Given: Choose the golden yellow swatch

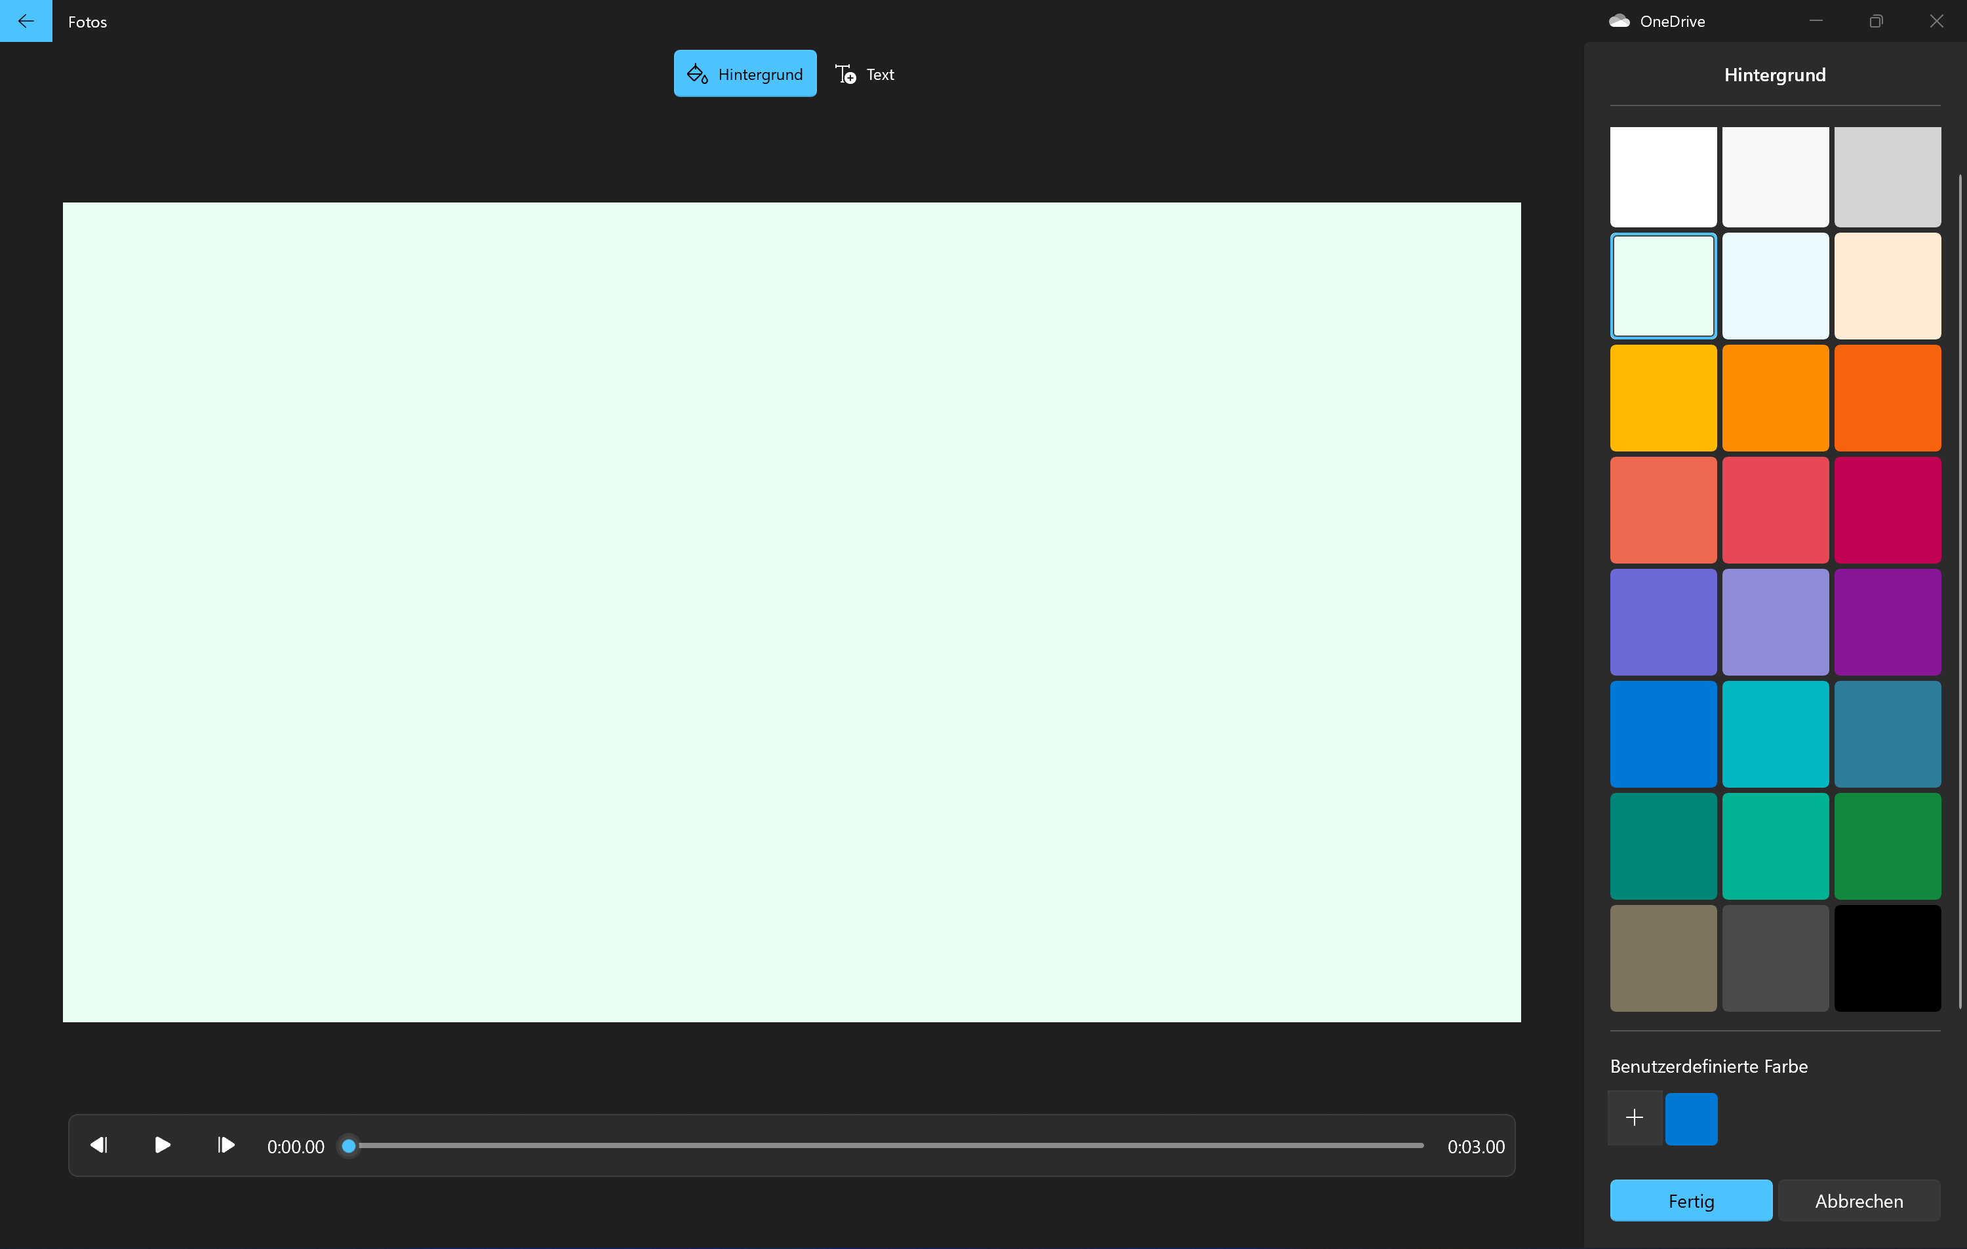Looking at the screenshot, I should [1663, 398].
